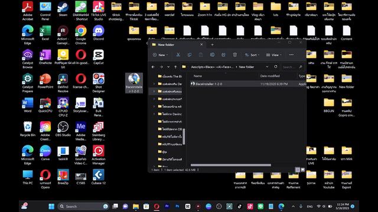Switch to details view using status bar icon
Viewport: 378px width, 212px height.
298,170
